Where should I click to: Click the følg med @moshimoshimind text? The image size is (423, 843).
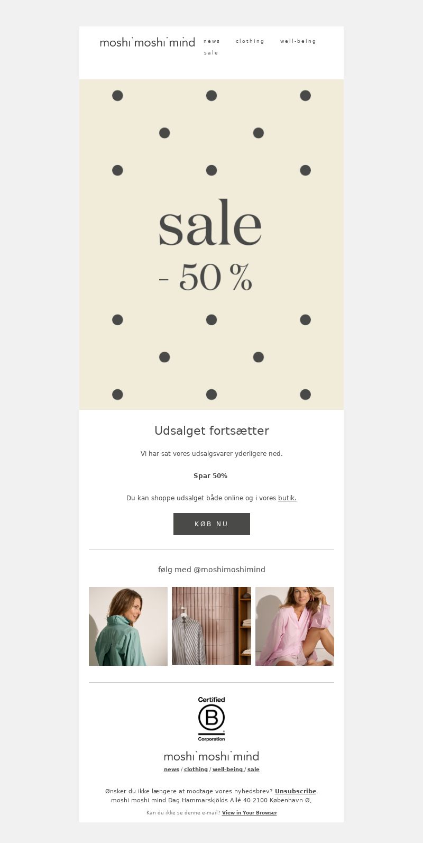pos(212,570)
